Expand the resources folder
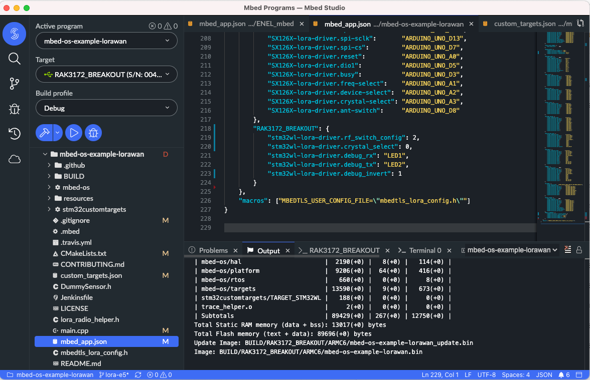Screen dimensions: 590x380 [49, 198]
